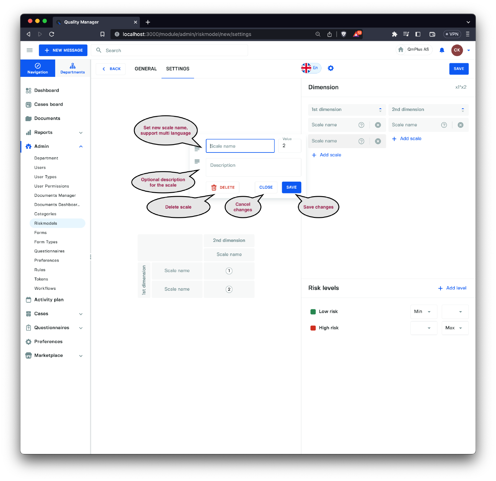Click the hamburger menu icon in header
Image resolution: width=496 pixels, height=481 pixels.
click(30, 50)
